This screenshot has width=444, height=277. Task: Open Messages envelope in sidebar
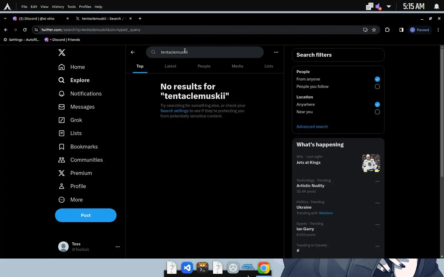tap(76, 107)
